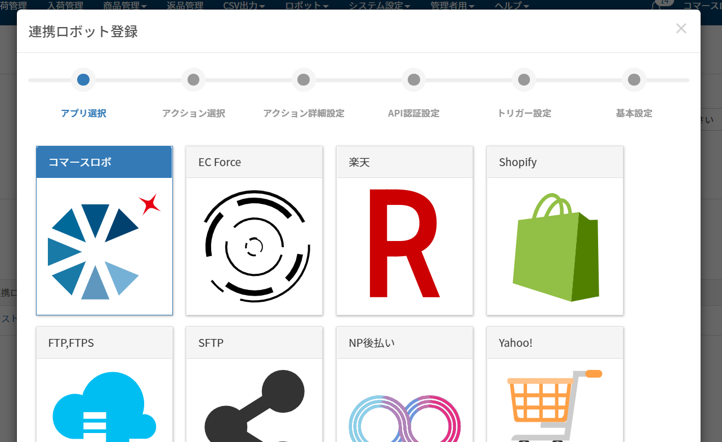Click the 連携ロボット登録 dialog title
Screen dimensions: 722x442
pos(83,32)
